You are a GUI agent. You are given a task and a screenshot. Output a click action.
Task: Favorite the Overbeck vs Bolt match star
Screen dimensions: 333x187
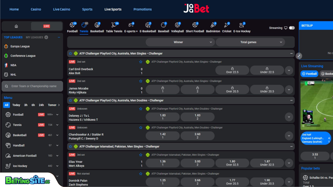(x=141, y=62)
